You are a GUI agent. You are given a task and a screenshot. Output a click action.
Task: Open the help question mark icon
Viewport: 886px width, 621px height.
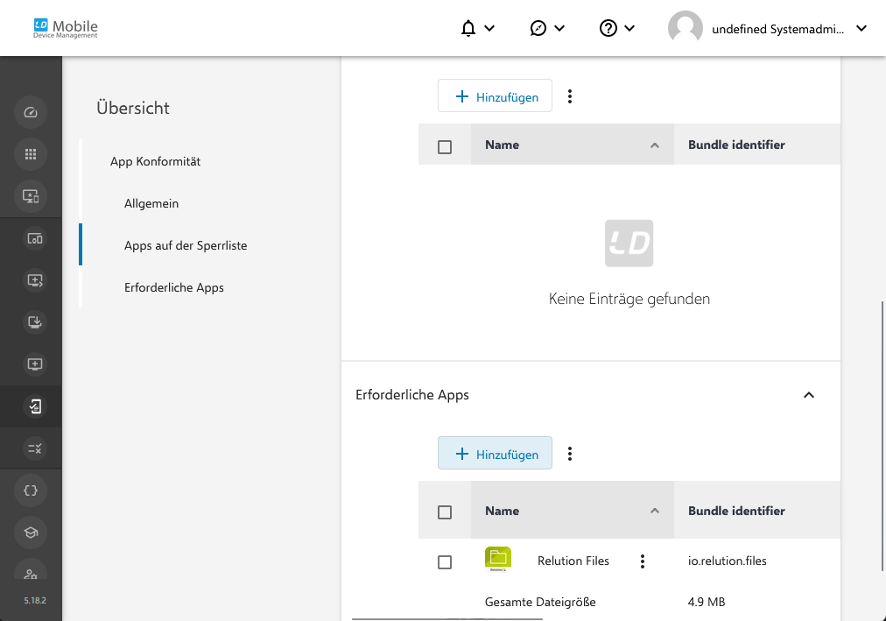608,28
